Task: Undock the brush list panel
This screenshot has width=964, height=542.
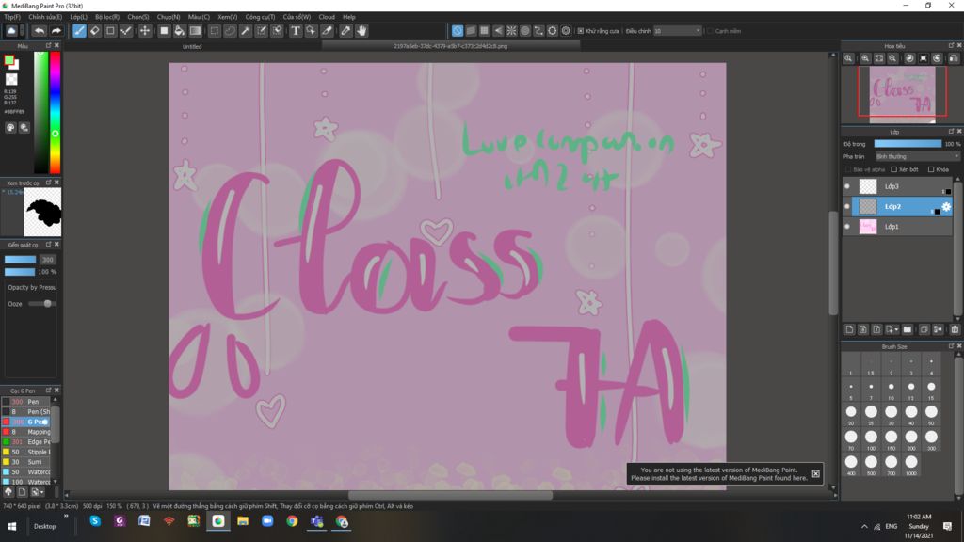Action: [49, 391]
